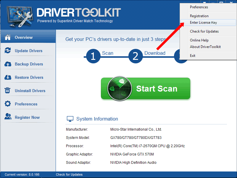This screenshot has width=237, height=178.
Task: Select Restore Drivers in sidebar
Action: [28, 77]
